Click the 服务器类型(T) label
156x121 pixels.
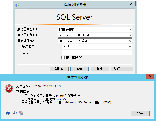coord(28,29)
